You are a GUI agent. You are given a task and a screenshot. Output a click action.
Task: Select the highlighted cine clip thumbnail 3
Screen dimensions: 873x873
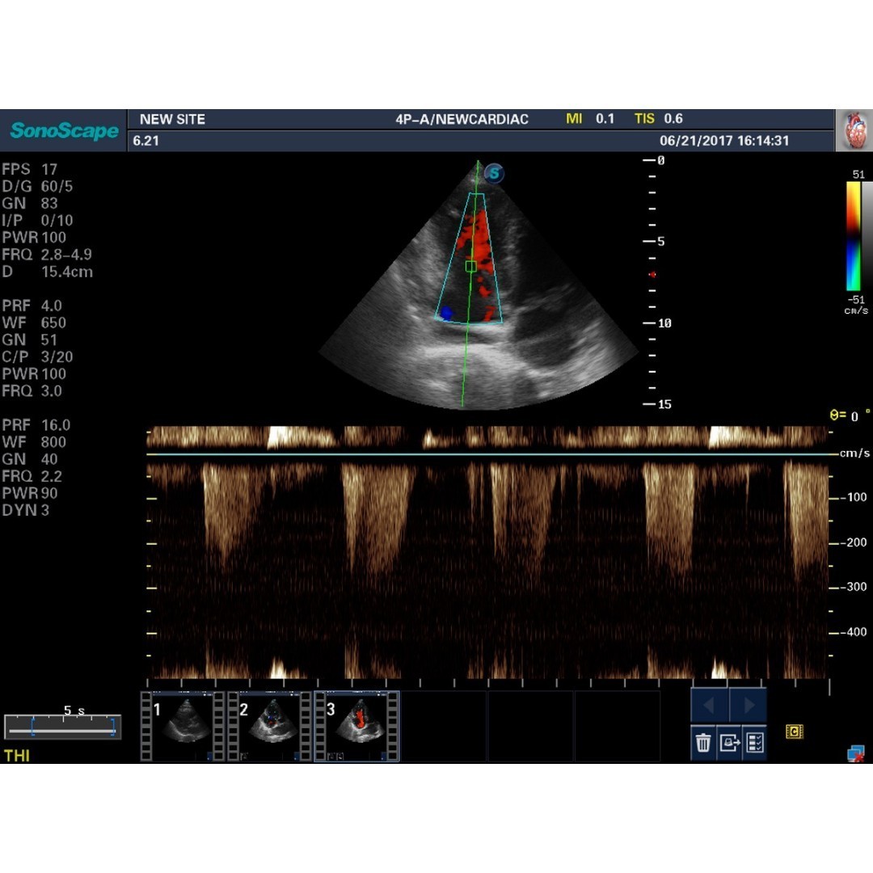click(x=357, y=726)
